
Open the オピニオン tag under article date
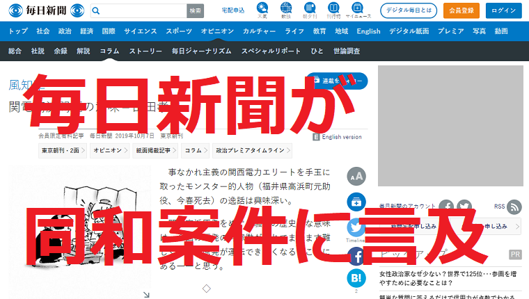110,151
